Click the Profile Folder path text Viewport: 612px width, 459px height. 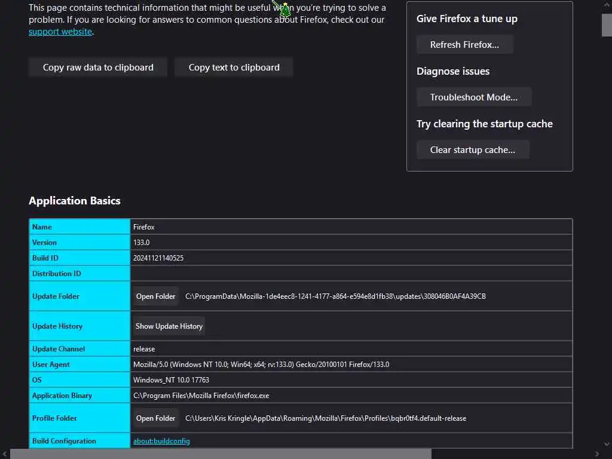326,418
